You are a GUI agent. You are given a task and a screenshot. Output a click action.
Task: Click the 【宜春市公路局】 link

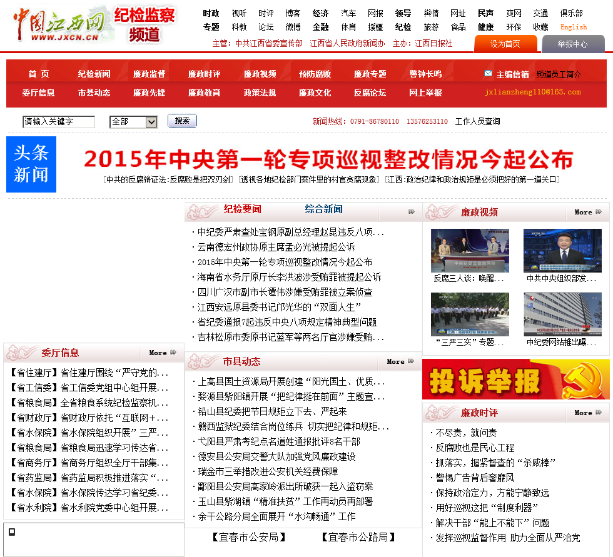(x=358, y=538)
